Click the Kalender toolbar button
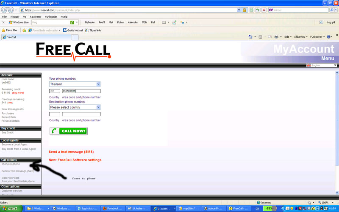339x212 pixels. pyautogui.click(x=133, y=22)
